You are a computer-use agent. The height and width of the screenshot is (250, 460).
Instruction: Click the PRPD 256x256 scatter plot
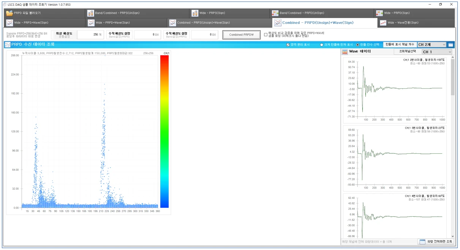tap(90, 131)
